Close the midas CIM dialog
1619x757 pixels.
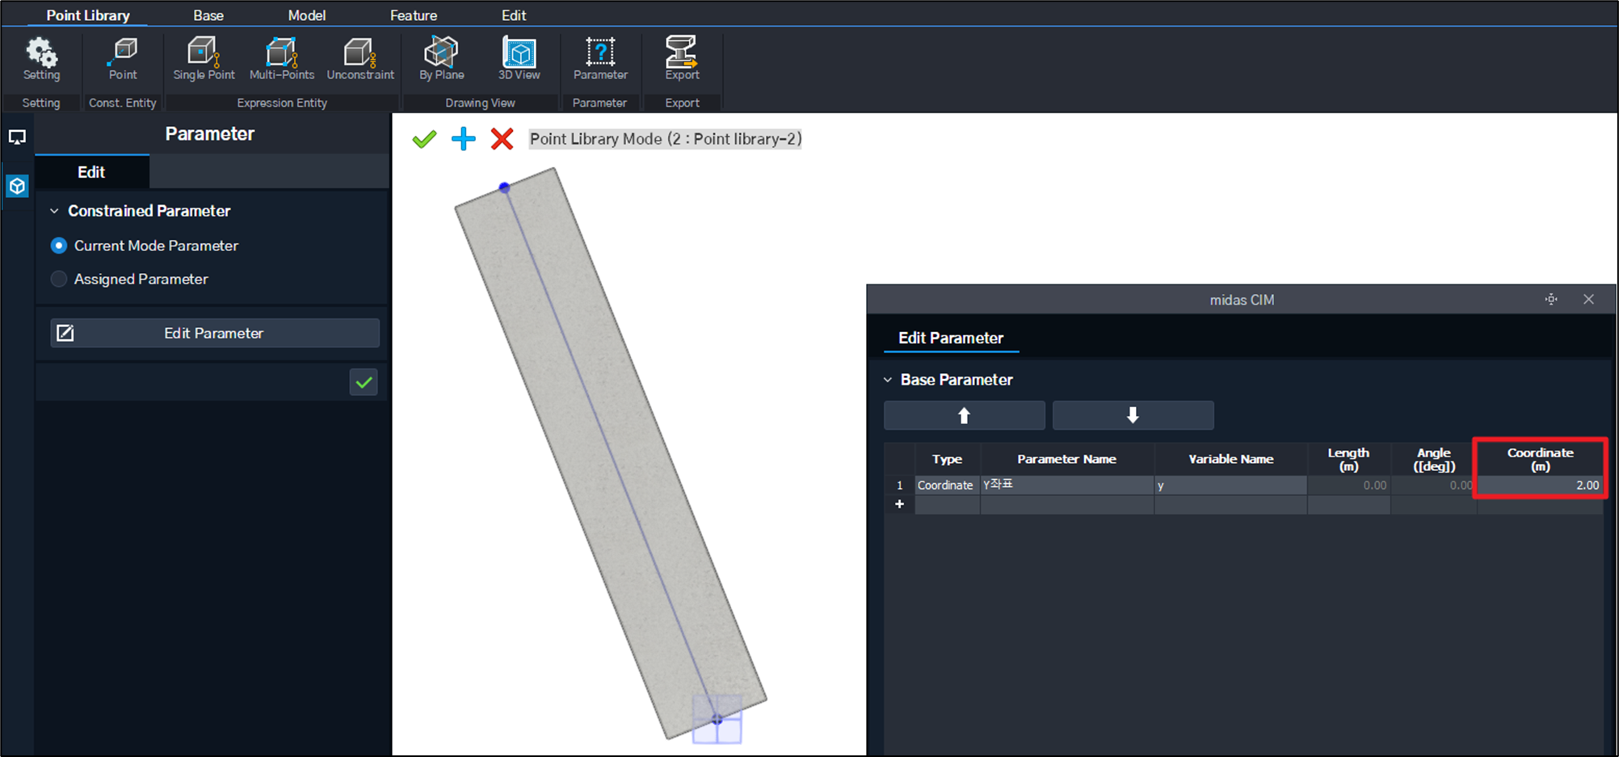click(x=1588, y=299)
